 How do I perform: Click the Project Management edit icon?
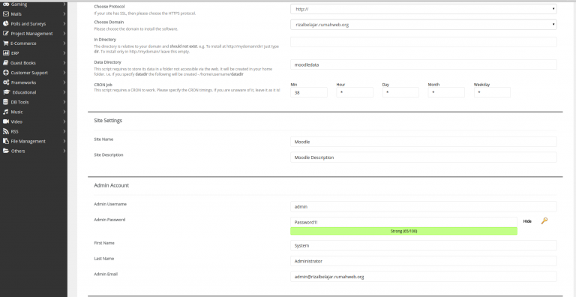click(x=5, y=34)
